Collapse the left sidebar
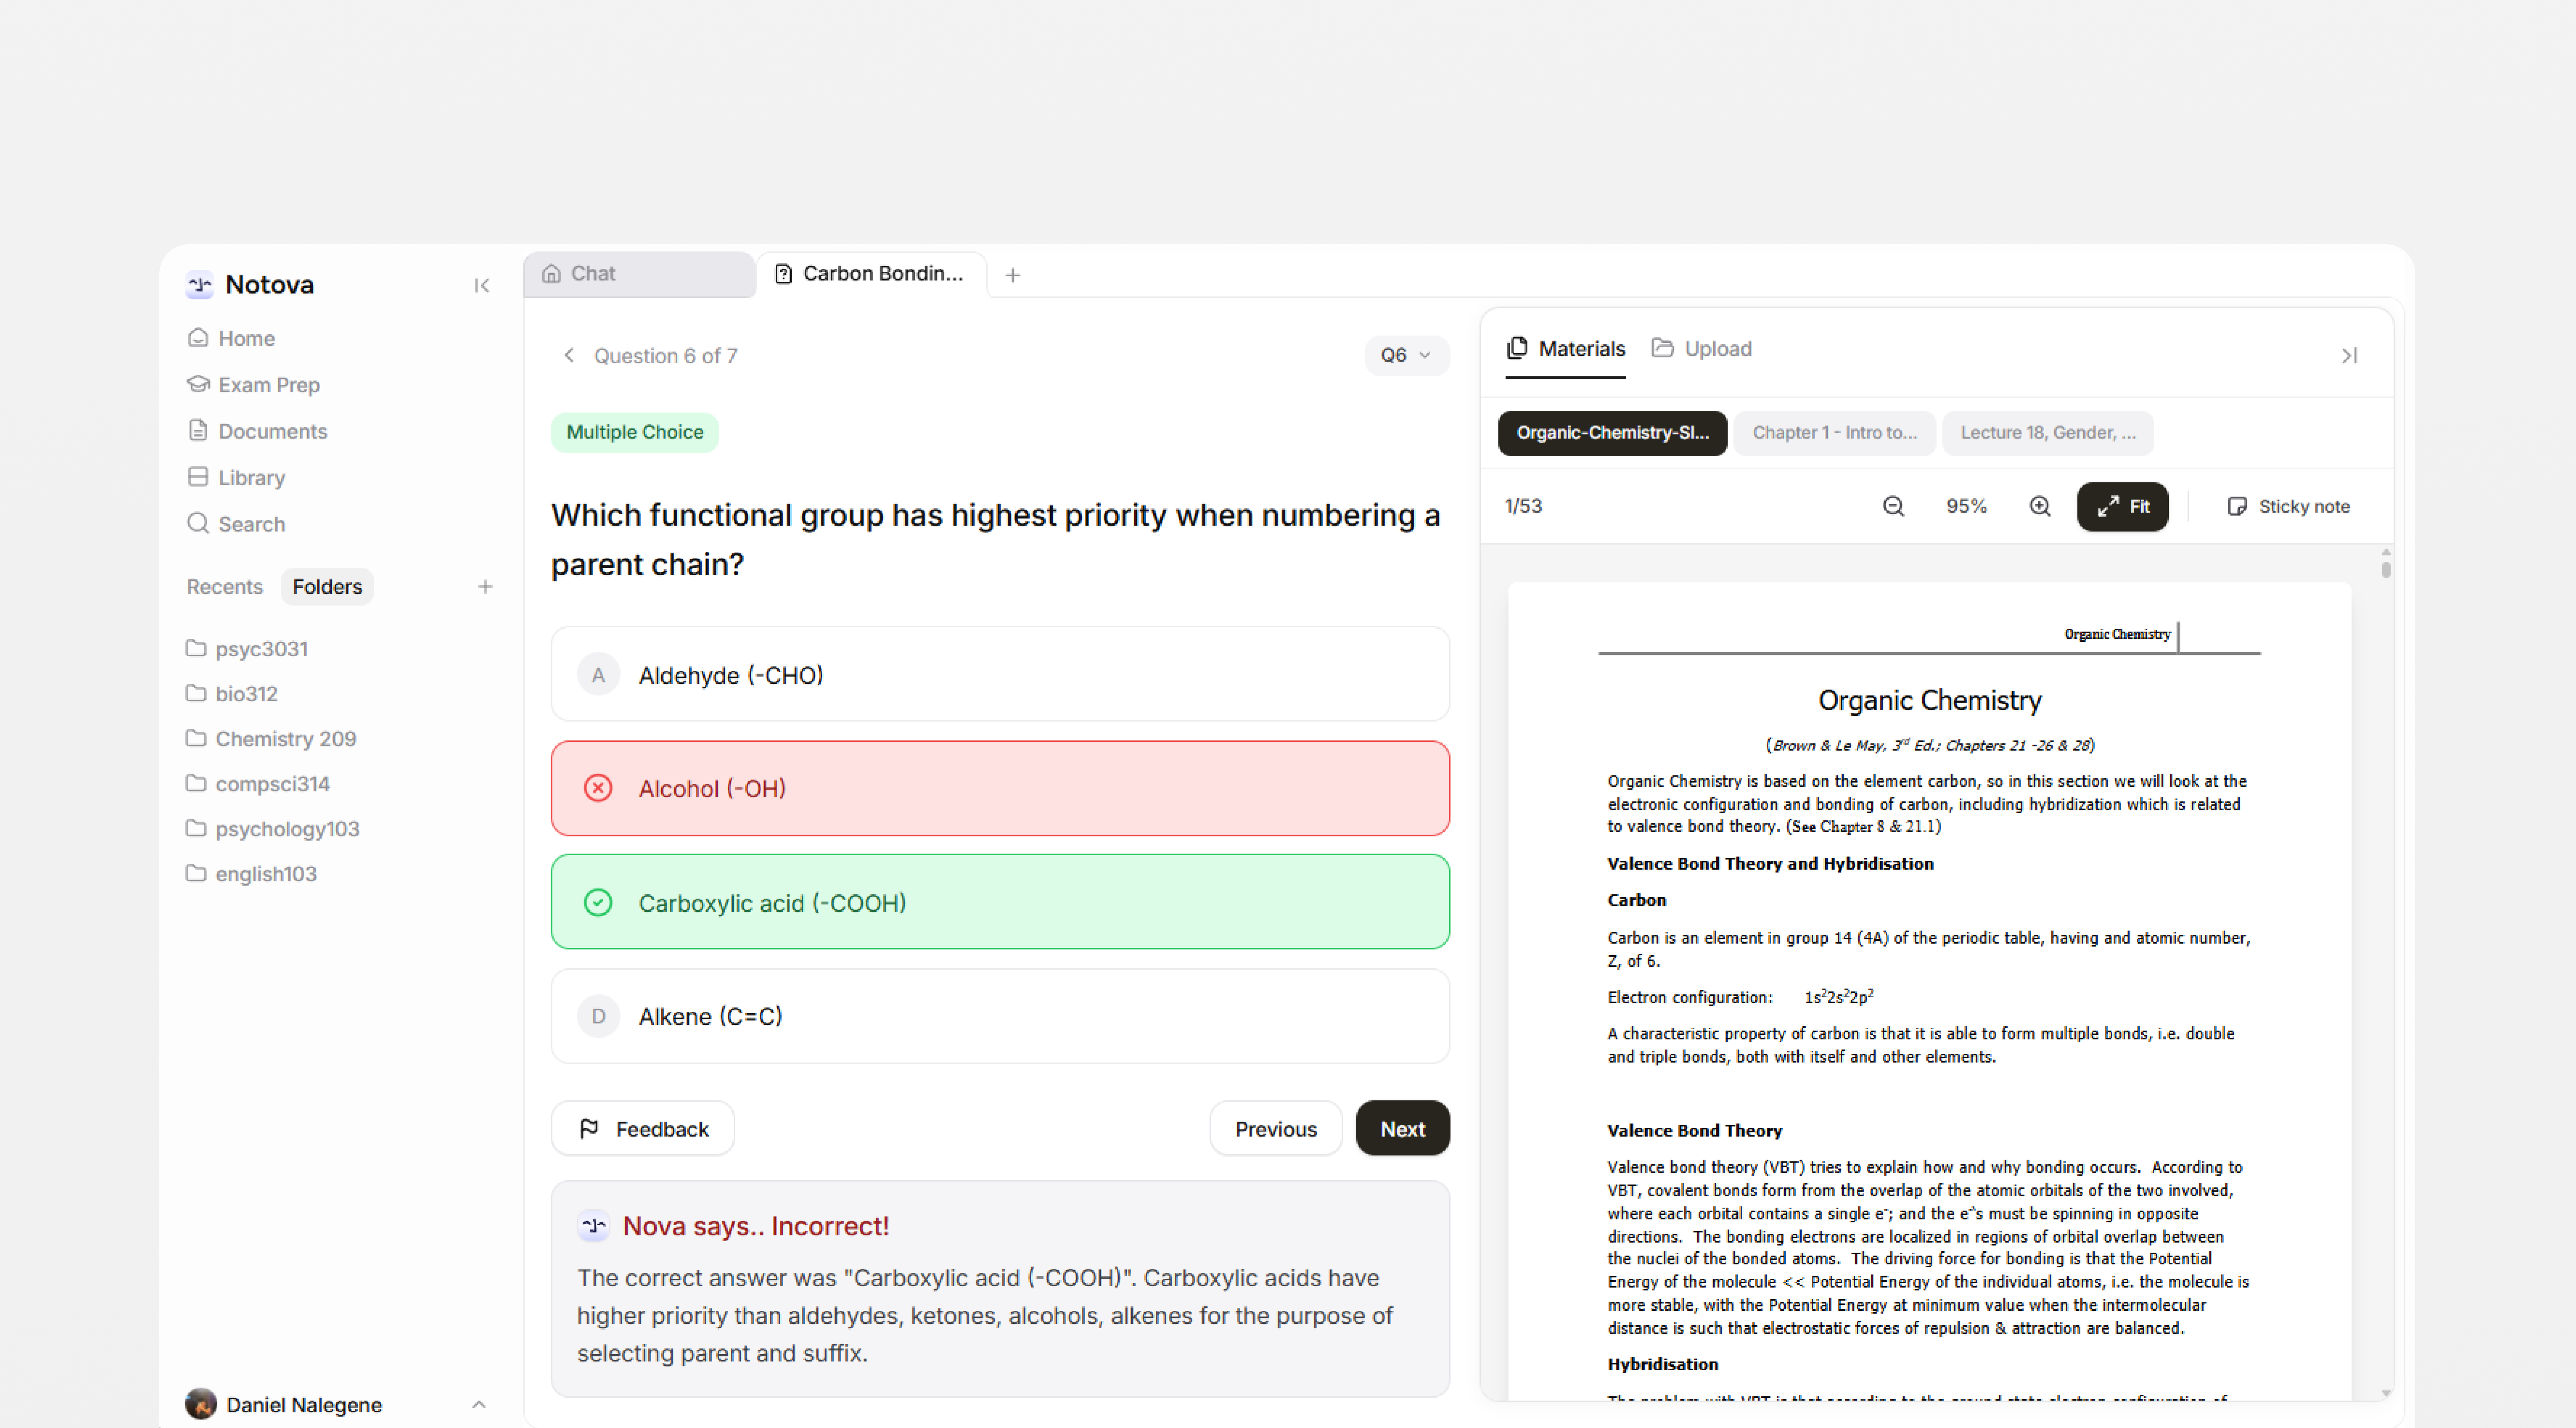Image resolution: width=2576 pixels, height=1428 pixels. (x=482, y=286)
